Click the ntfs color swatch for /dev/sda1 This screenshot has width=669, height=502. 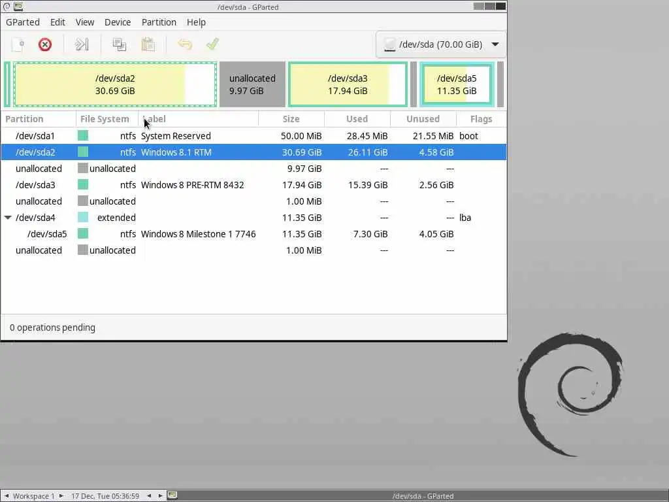(x=83, y=136)
